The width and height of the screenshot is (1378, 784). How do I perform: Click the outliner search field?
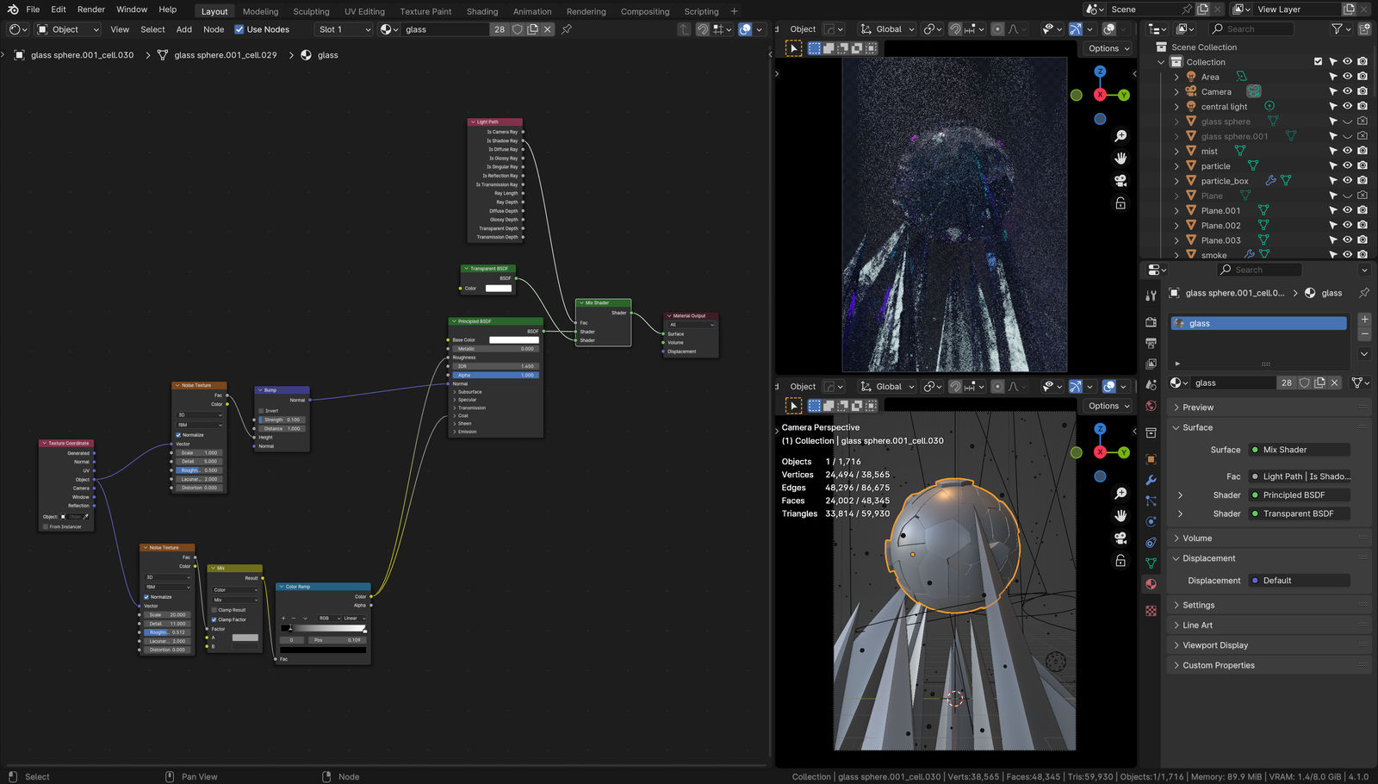click(1254, 29)
